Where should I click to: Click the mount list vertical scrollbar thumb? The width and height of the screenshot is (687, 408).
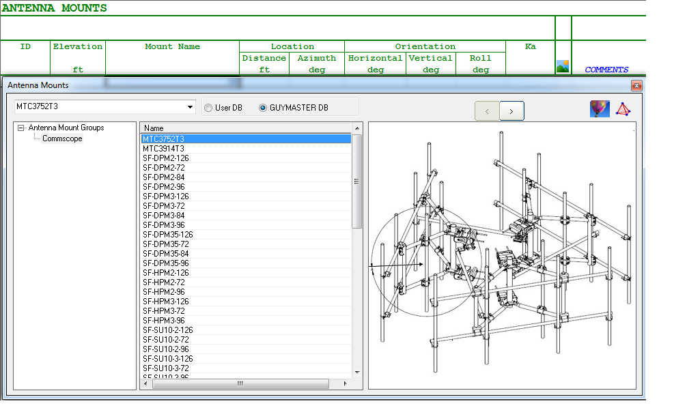coord(357,181)
